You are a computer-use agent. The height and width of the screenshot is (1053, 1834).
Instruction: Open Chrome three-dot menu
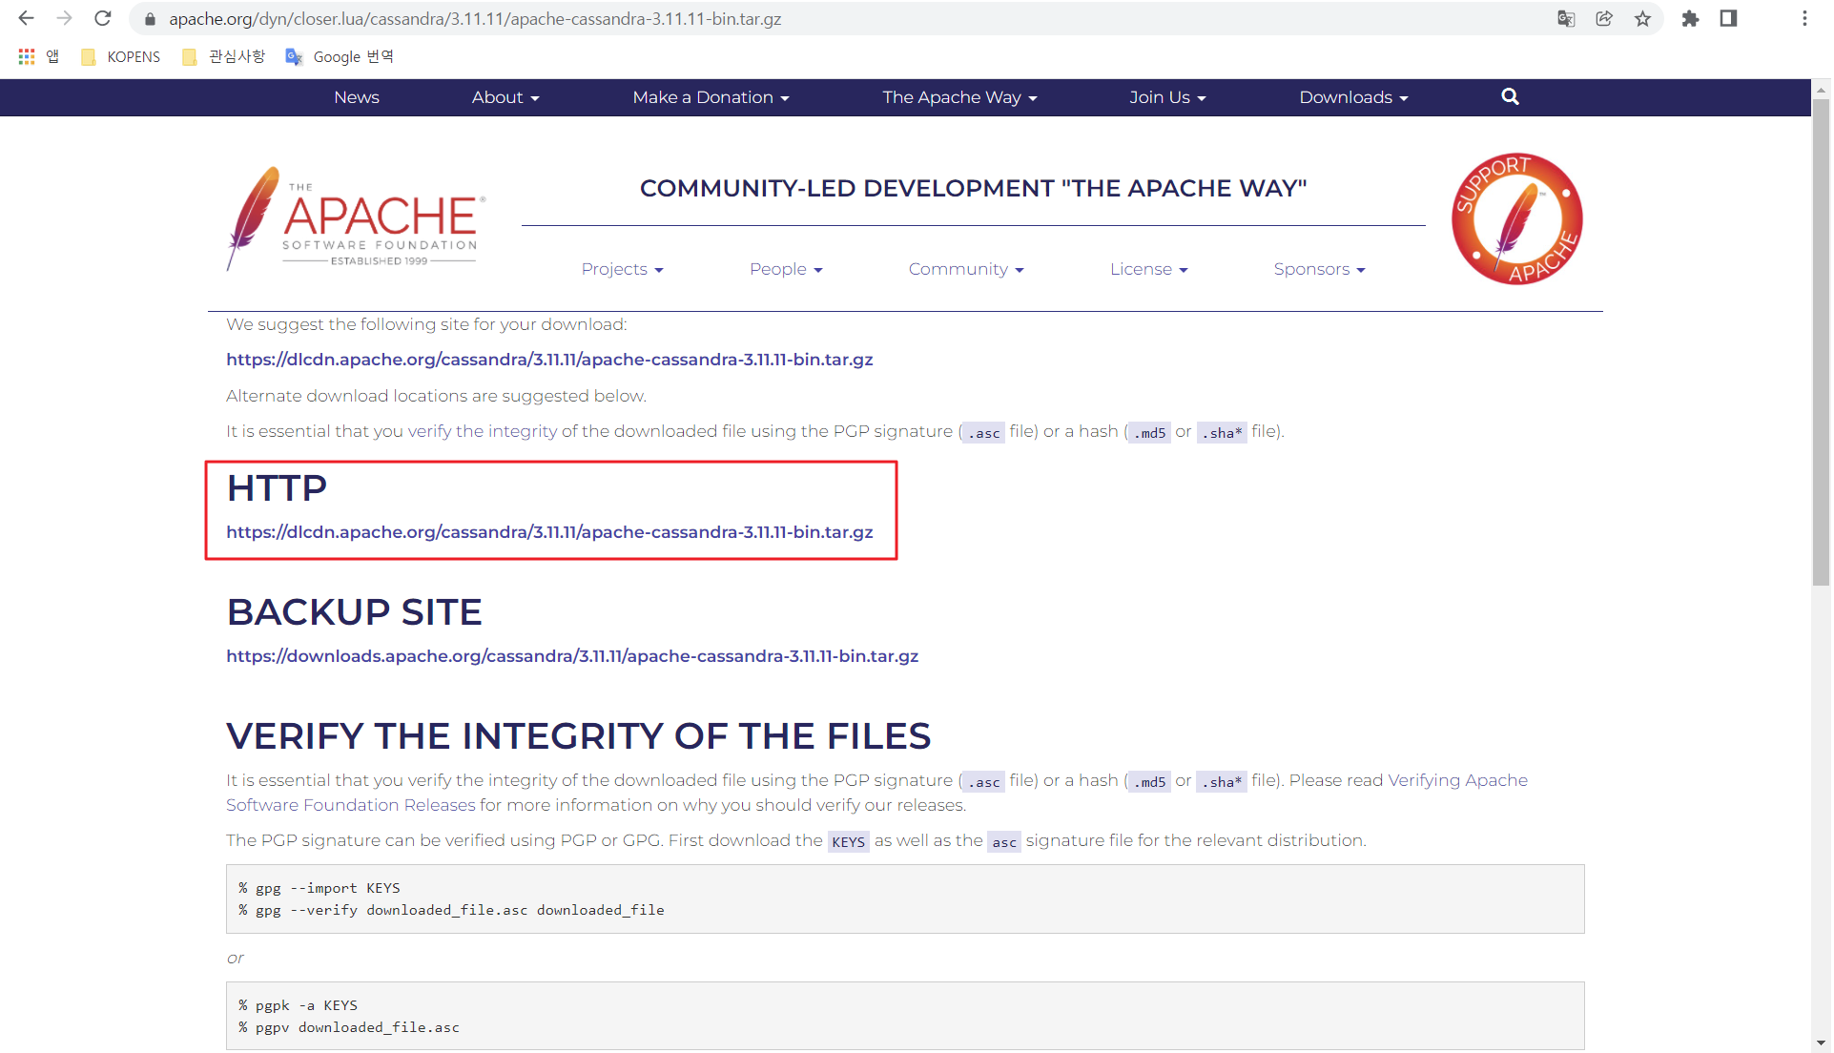coord(1804,18)
